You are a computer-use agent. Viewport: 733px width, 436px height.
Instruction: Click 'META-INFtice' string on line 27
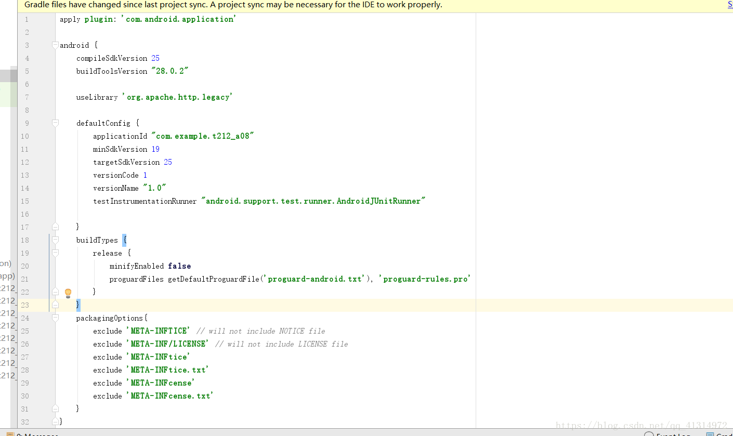(158, 357)
